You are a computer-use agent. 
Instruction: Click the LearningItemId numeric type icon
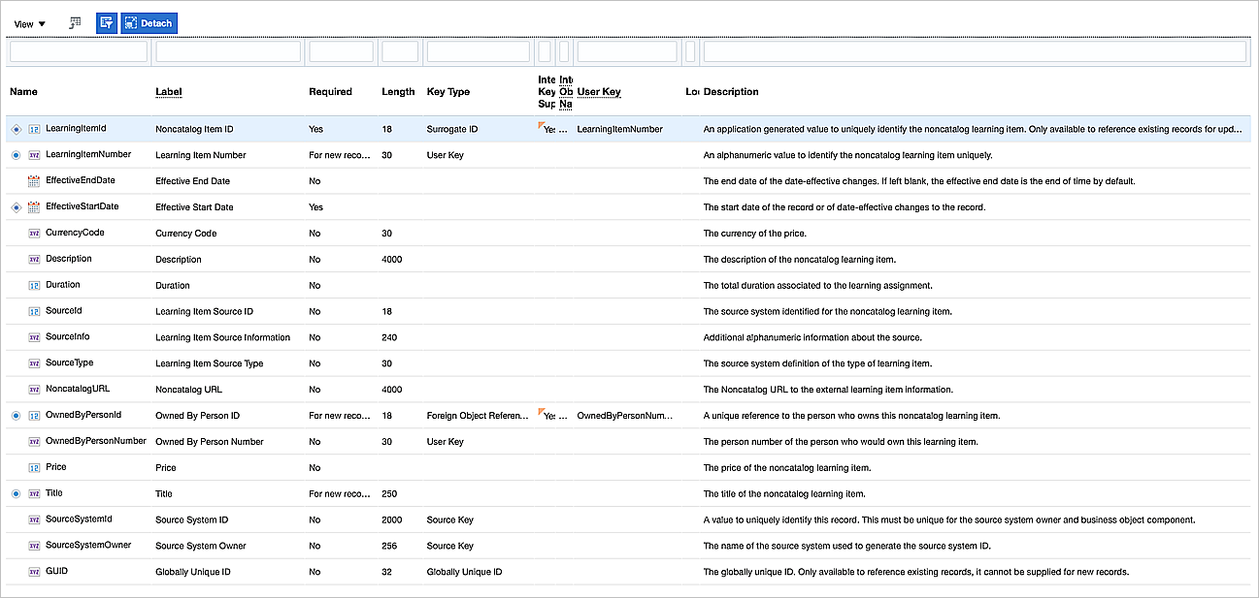point(34,129)
